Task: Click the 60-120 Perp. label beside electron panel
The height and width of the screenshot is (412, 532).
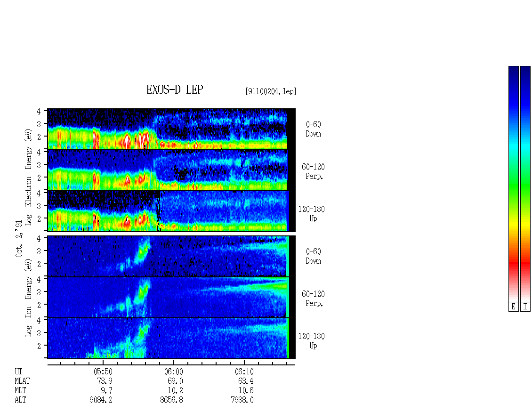Action: pyautogui.click(x=313, y=172)
